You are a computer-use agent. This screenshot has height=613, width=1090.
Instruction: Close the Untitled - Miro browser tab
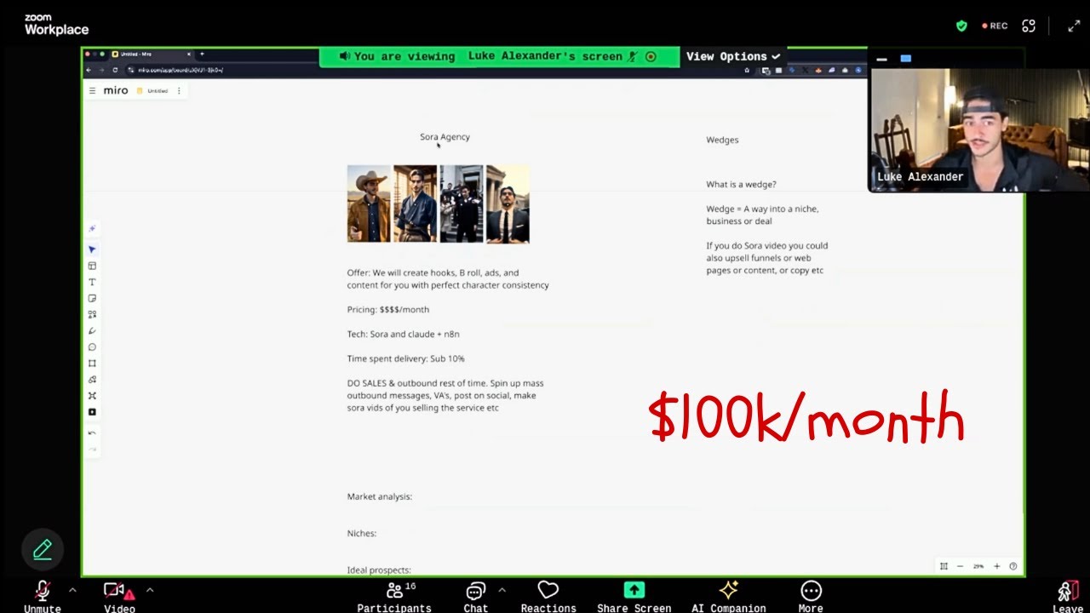(x=188, y=54)
